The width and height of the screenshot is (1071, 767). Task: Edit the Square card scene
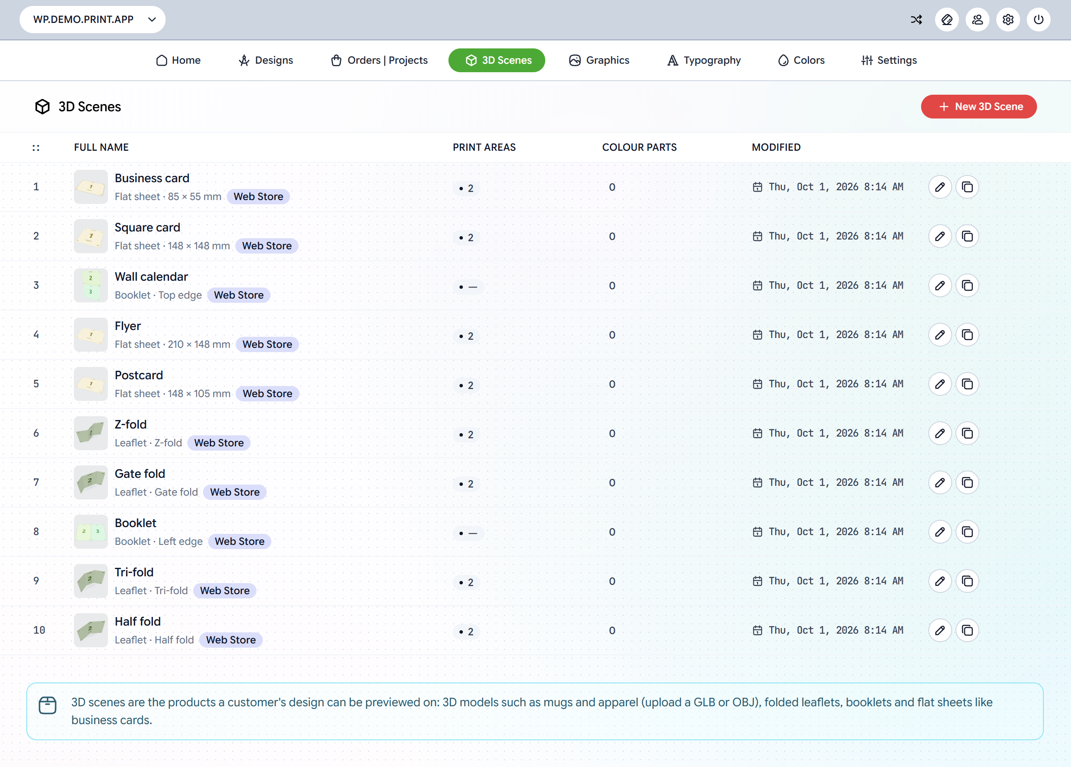(940, 236)
